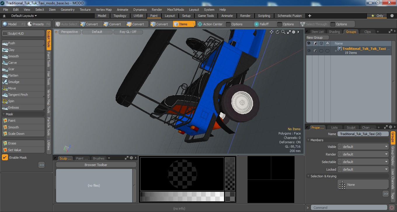Click the Falloff toolbar icon

(x=257, y=24)
